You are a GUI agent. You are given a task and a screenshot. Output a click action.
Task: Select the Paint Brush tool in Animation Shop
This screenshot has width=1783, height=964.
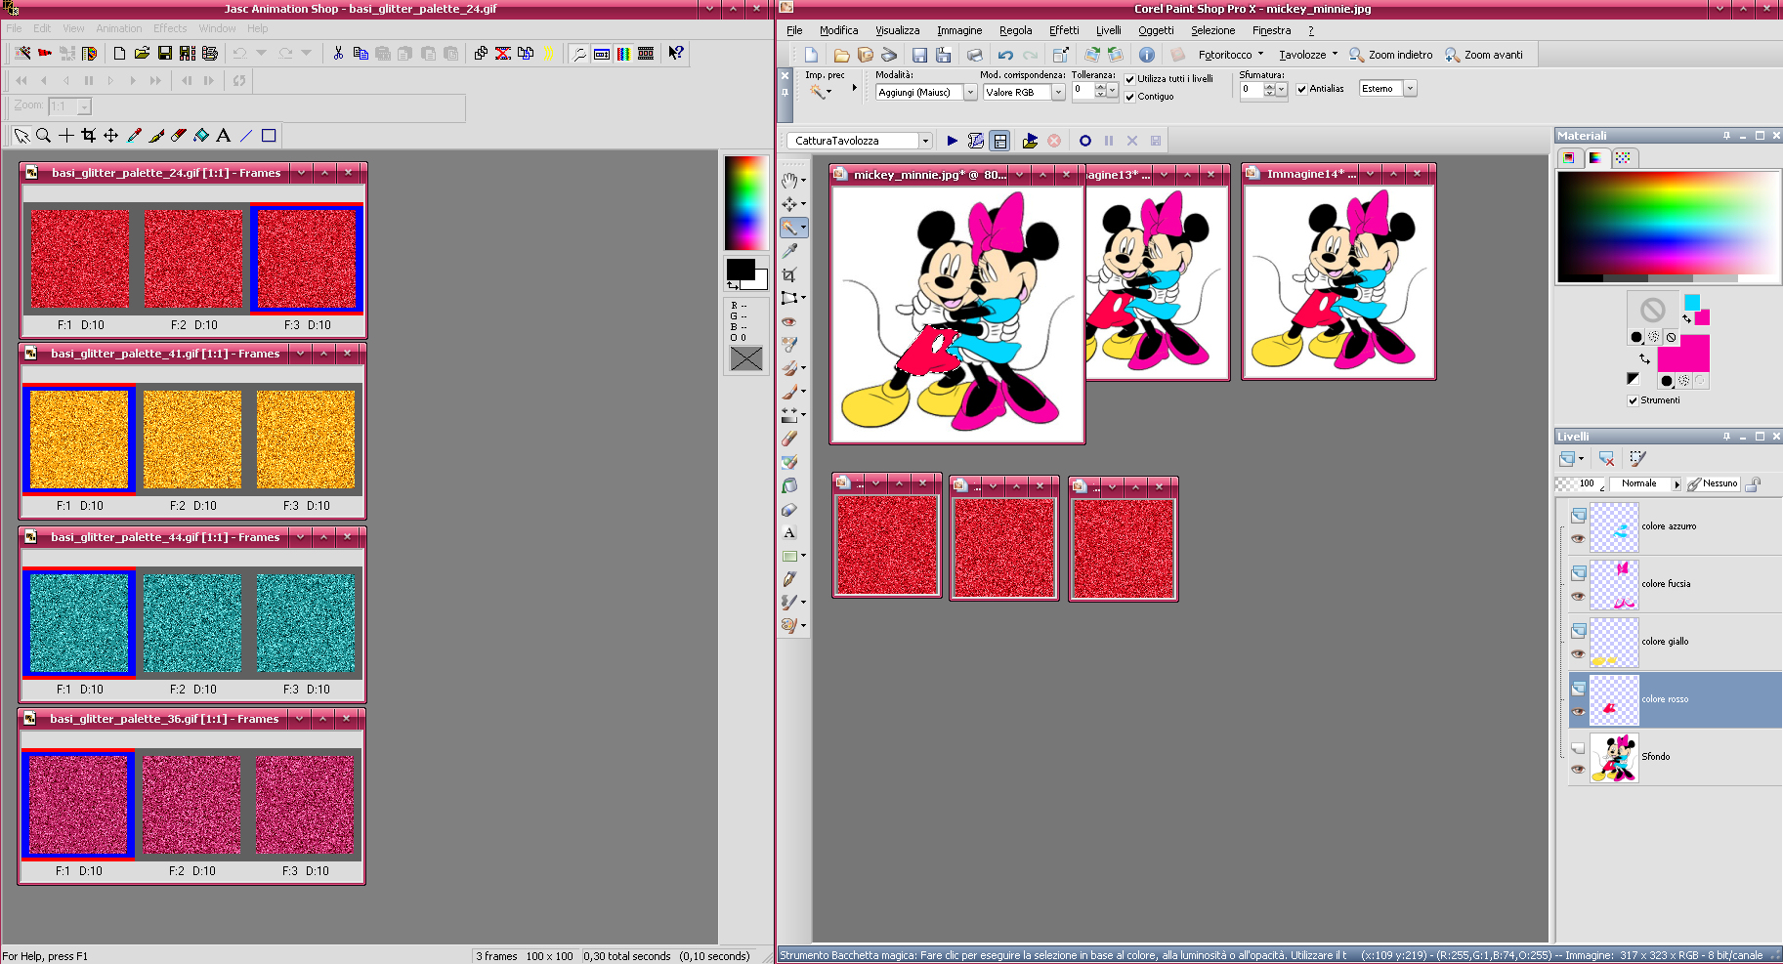pyautogui.click(x=156, y=136)
